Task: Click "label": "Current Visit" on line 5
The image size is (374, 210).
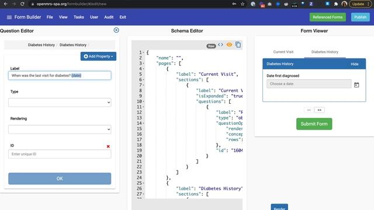Action: 207,74
